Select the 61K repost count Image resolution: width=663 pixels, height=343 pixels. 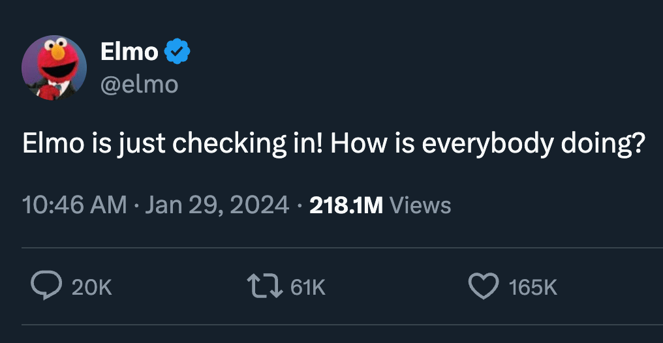click(x=307, y=287)
